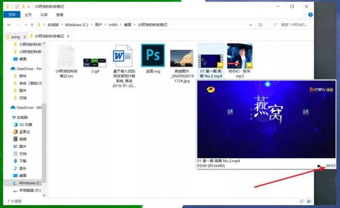Open the 文件 ribbon tab

click(12, 15)
